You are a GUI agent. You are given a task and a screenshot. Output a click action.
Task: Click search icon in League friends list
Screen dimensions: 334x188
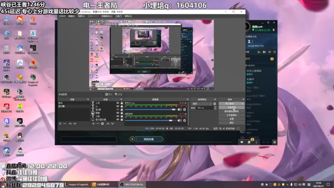[x=275, y=52]
